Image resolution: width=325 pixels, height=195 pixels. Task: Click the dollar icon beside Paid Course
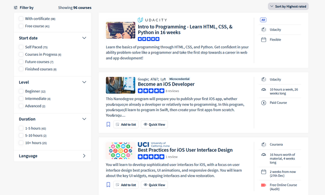tap(263, 102)
